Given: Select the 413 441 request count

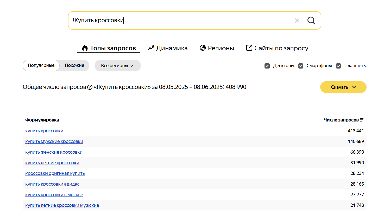Looking at the screenshot, I should [x=356, y=131].
